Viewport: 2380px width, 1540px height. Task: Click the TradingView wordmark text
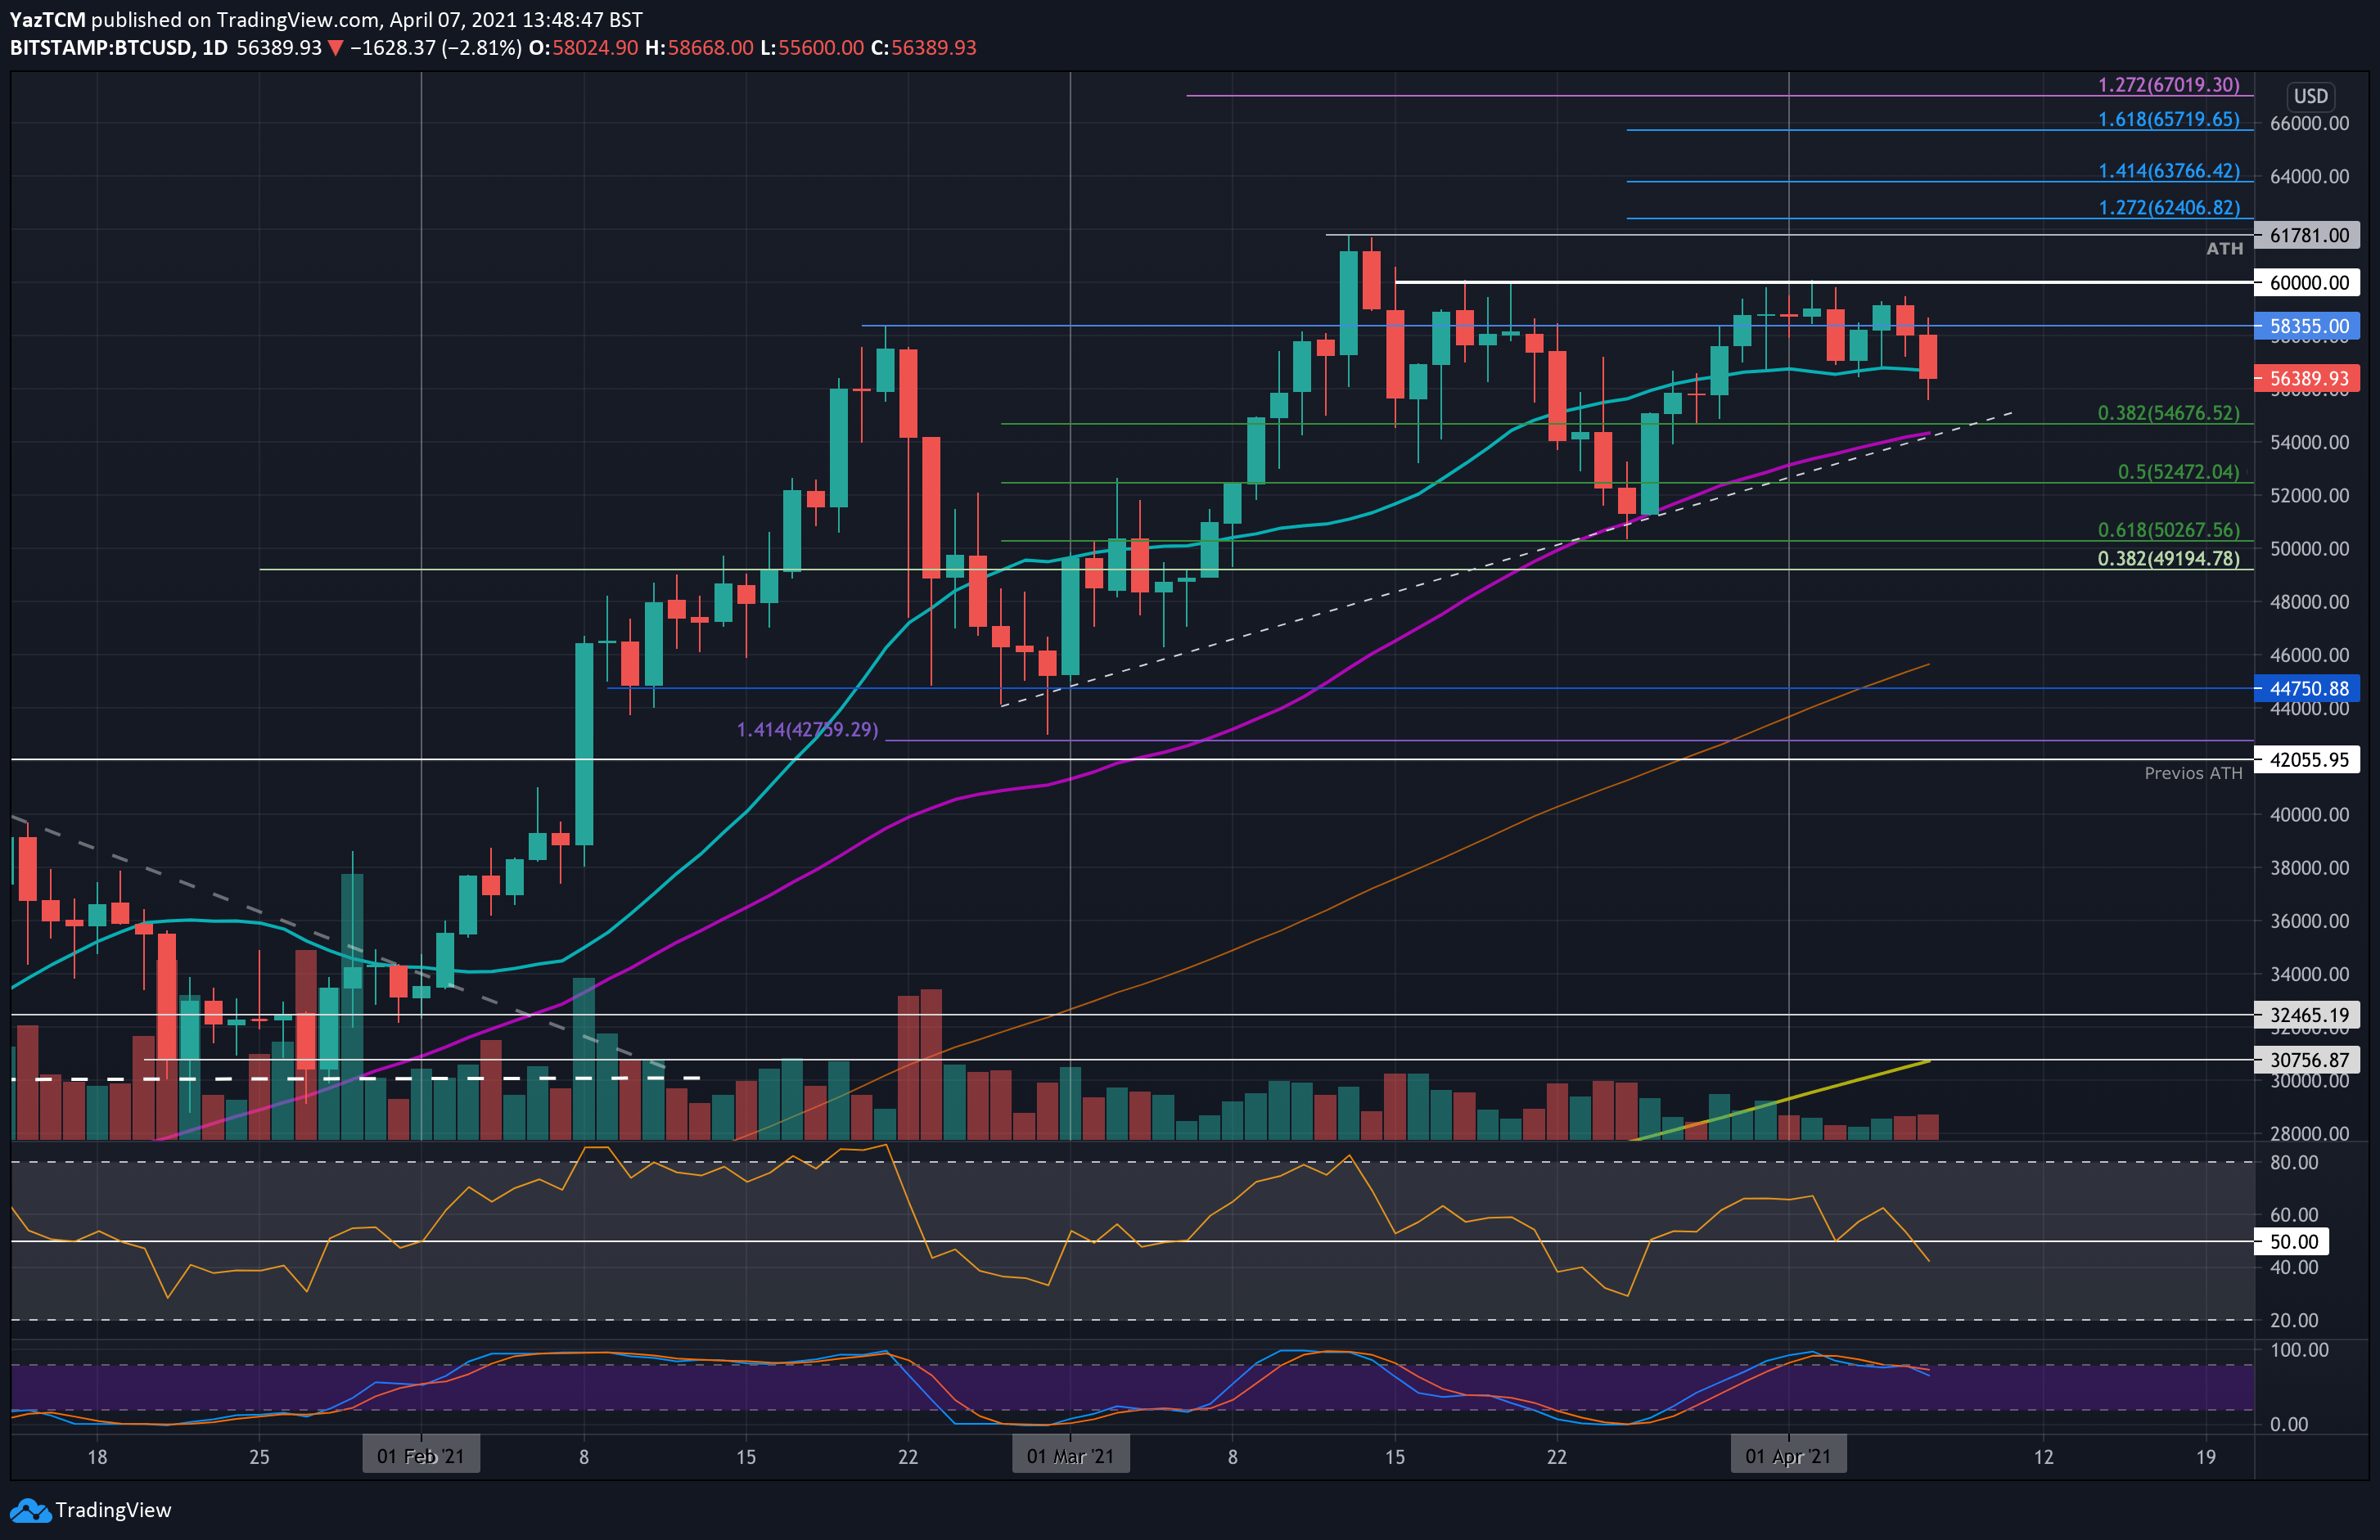point(113,1510)
